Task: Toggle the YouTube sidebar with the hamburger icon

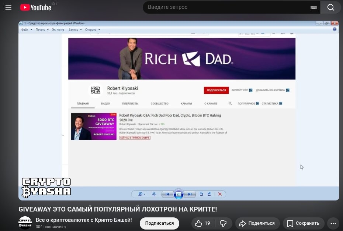Action: point(8,7)
